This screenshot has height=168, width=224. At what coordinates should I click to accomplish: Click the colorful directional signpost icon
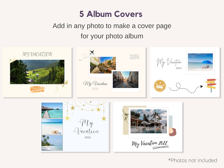tap(211, 85)
